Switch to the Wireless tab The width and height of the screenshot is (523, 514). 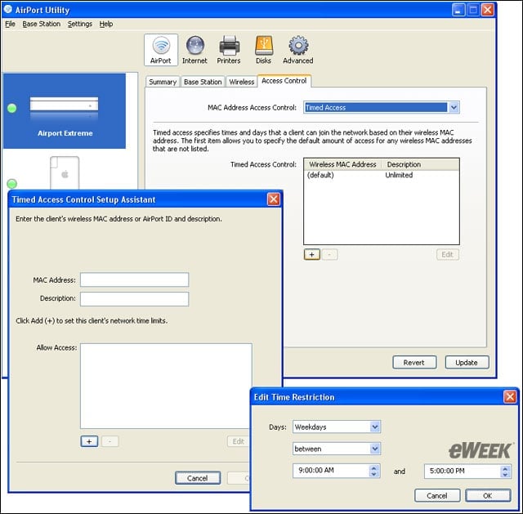coord(242,82)
